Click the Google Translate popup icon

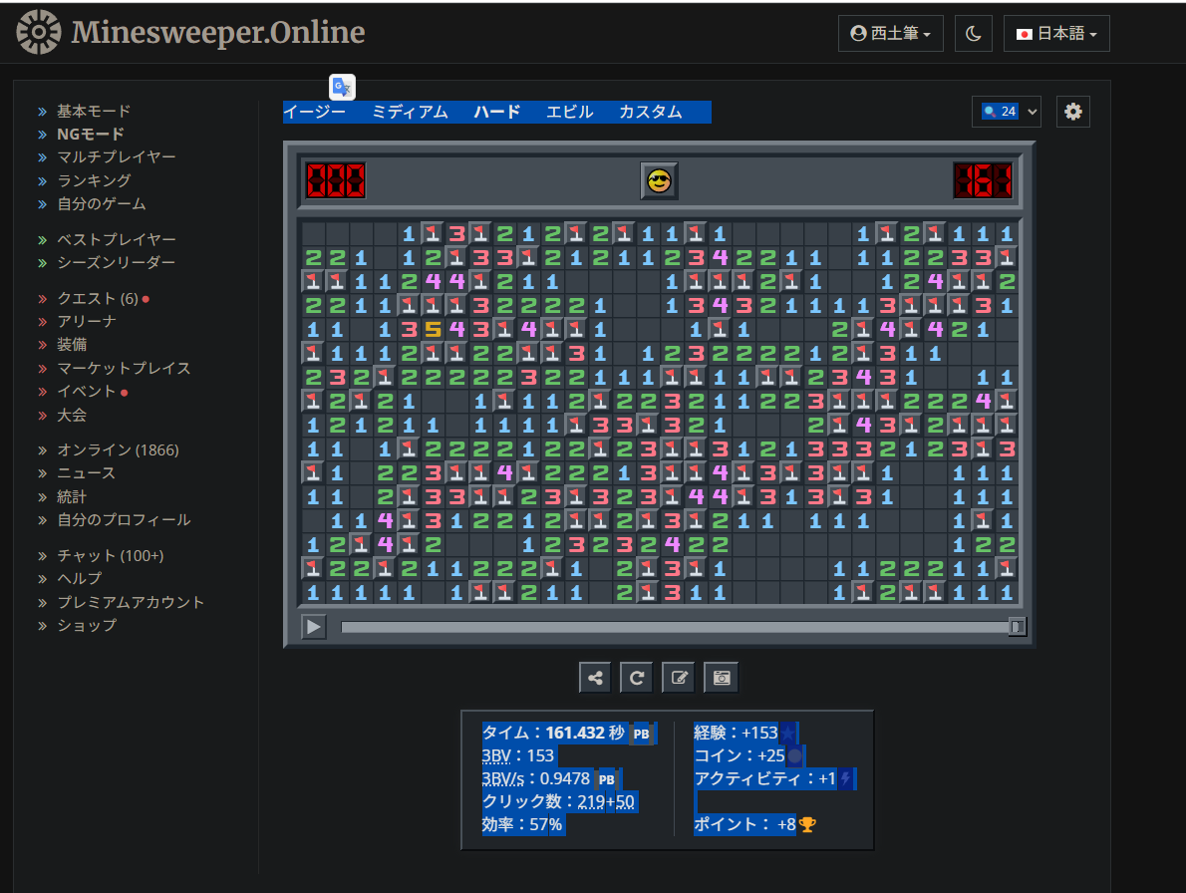pos(342,87)
